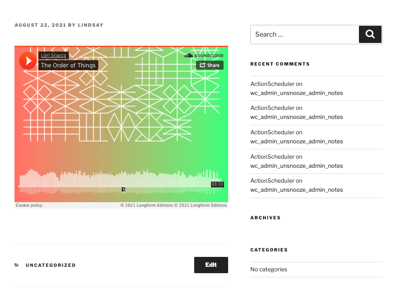Select the UNCATEGORIZED category link
This screenshot has width=406, height=289.
(x=50, y=265)
